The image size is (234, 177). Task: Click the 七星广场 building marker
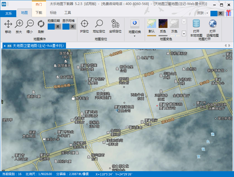point(138,58)
